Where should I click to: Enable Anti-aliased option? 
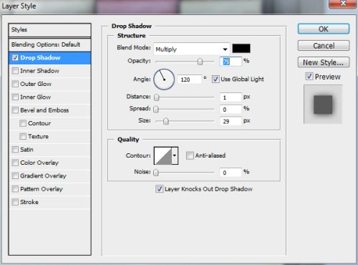(x=190, y=155)
